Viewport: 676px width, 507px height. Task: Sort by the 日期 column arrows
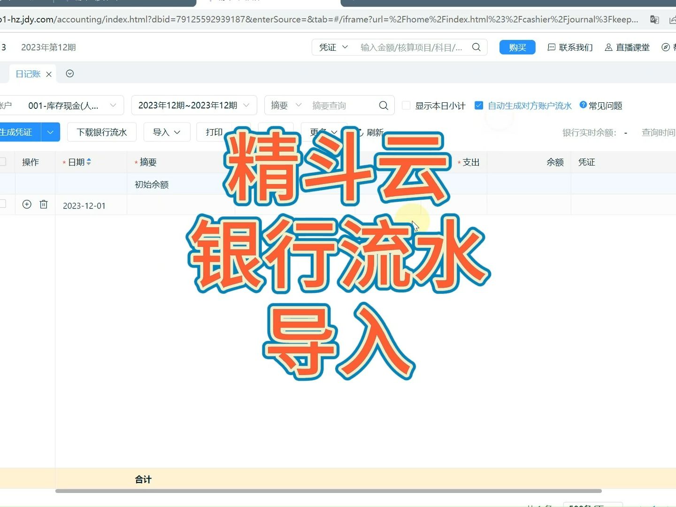pos(89,162)
